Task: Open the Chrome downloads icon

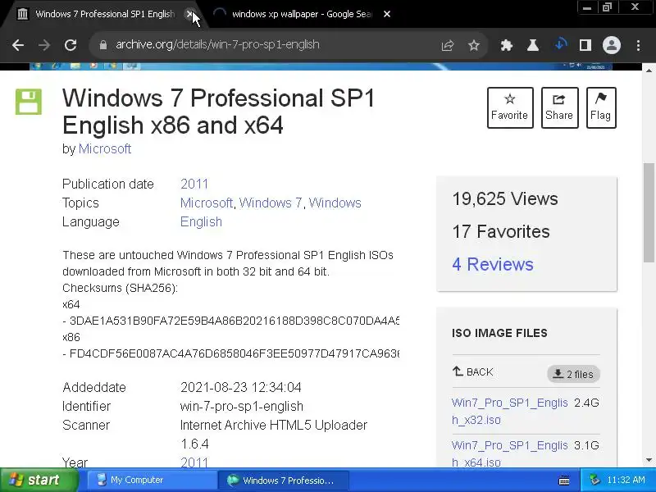Action: 560,45
